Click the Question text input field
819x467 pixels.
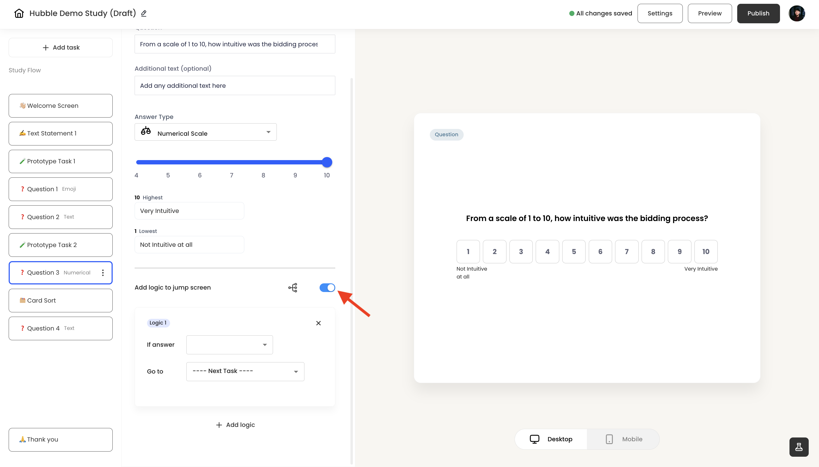pos(235,44)
